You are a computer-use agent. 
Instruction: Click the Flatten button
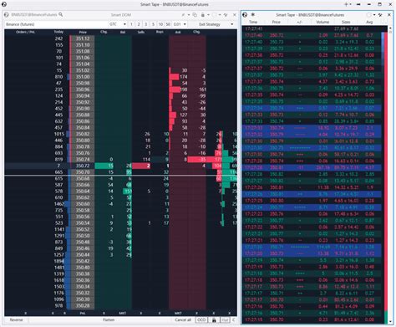[x=109, y=319]
